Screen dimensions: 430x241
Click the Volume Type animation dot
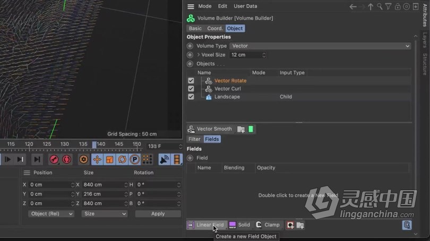click(190, 46)
